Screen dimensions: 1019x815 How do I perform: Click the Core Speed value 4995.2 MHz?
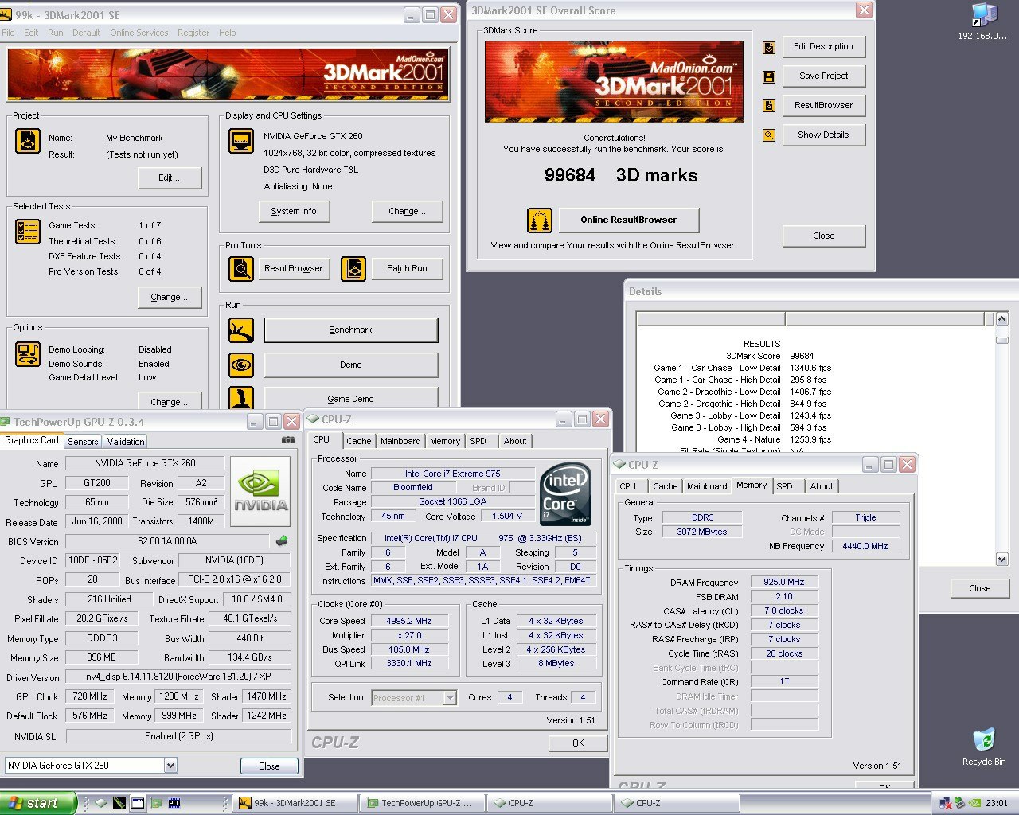click(409, 621)
